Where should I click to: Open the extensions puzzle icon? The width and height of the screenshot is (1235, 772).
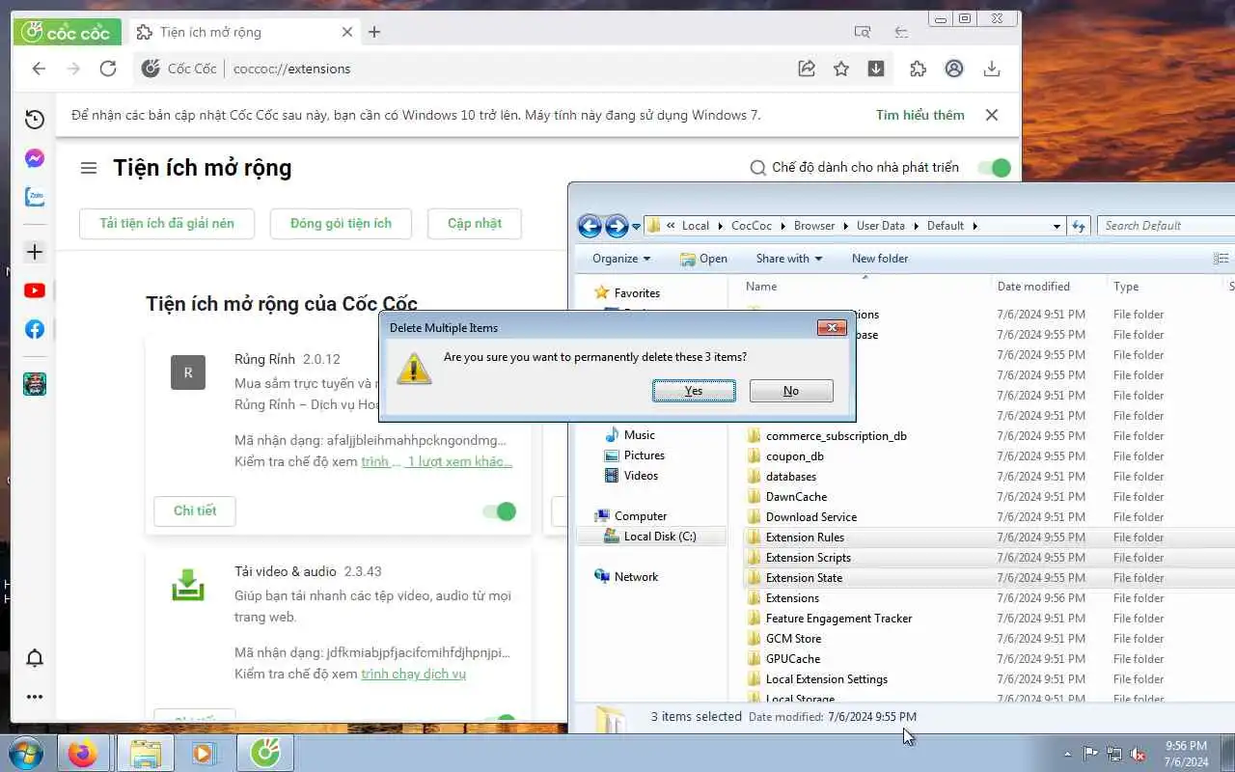coord(919,69)
